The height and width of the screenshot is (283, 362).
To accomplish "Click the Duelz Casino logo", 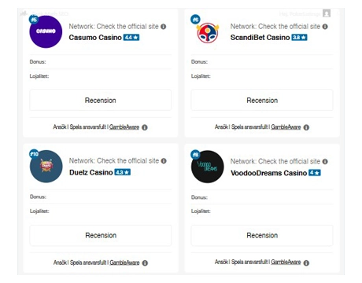I will coord(46,167).
